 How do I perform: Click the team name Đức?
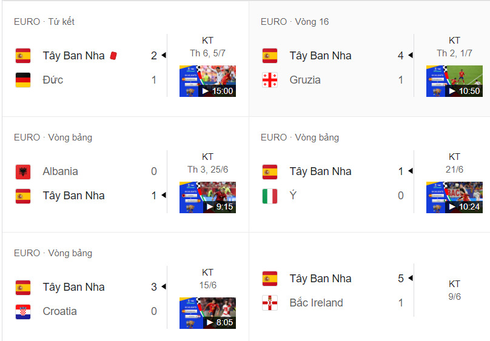[x=53, y=80]
